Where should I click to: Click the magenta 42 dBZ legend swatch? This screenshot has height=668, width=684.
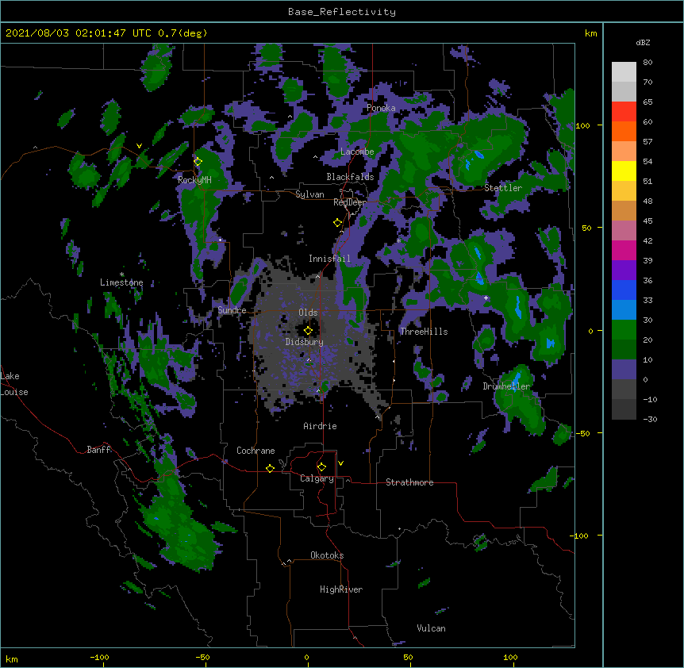624,250
